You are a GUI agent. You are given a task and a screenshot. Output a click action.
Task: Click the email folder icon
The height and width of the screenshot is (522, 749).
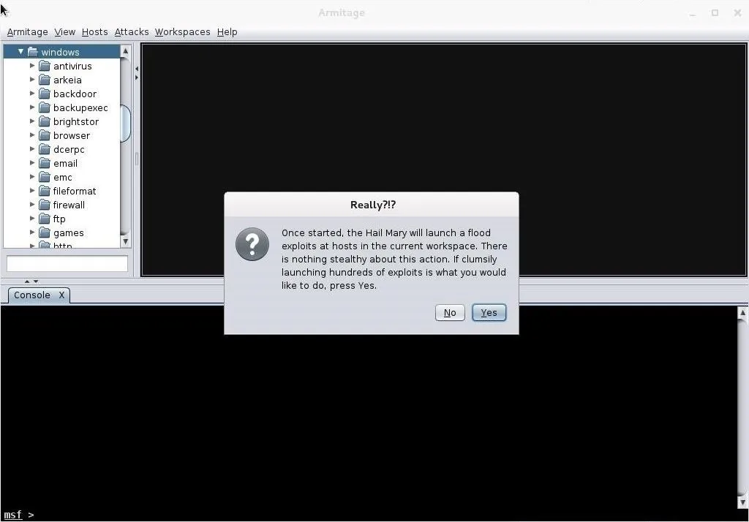coord(45,163)
